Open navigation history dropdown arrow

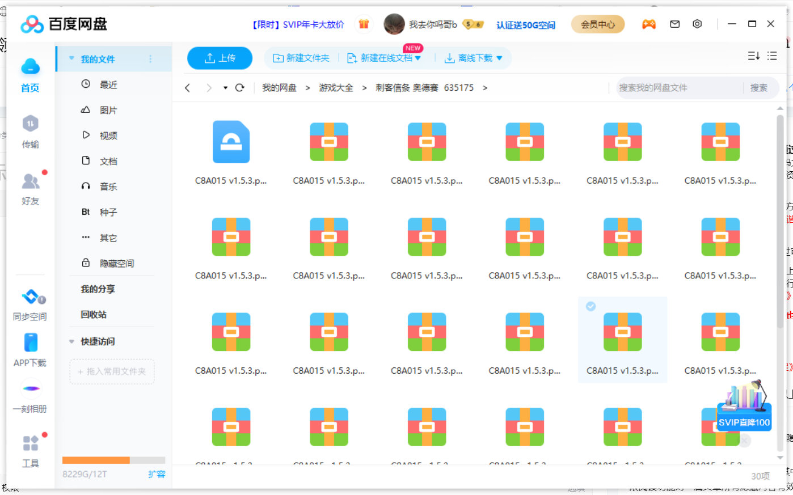(225, 88)
